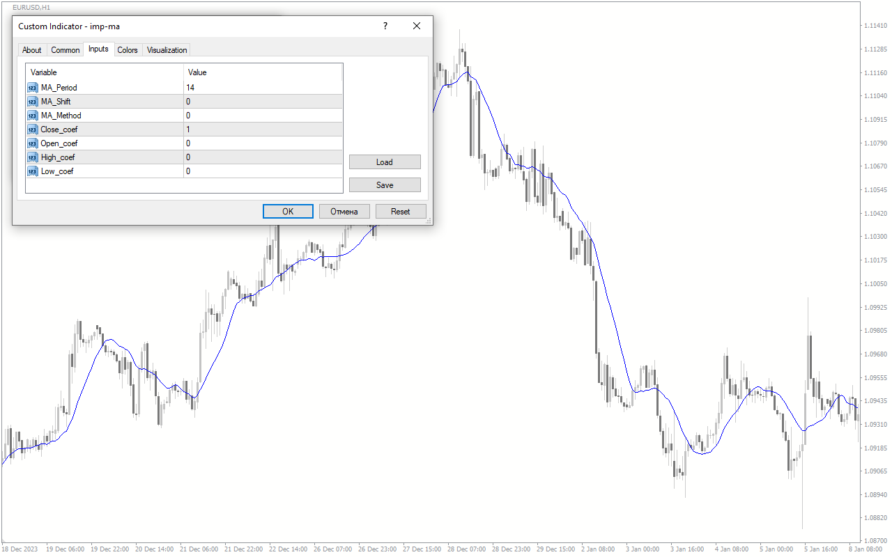Click the 1.11410 price axis label
892x557 pixels.
(875, 26)
